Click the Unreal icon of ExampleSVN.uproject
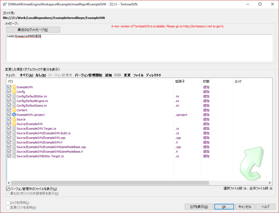 pyautogui.click(x=14, y=115)
